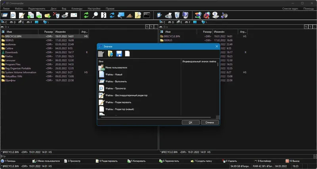Click the brown pyramid toolbar icon
The height and width of the screenshot is (169, 317).
[x=130, y=15]
